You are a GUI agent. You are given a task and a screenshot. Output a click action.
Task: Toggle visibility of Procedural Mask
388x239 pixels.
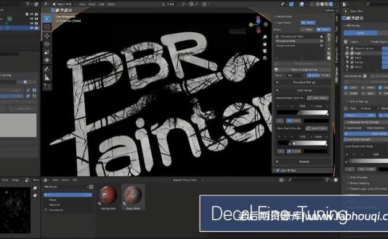[322, 41]
